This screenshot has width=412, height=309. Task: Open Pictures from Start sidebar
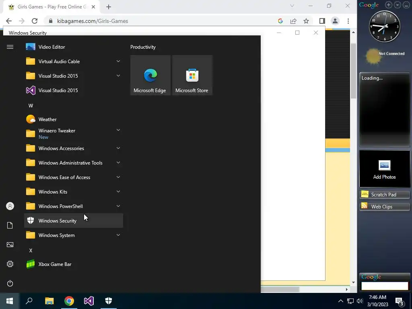tap(10, 245)
